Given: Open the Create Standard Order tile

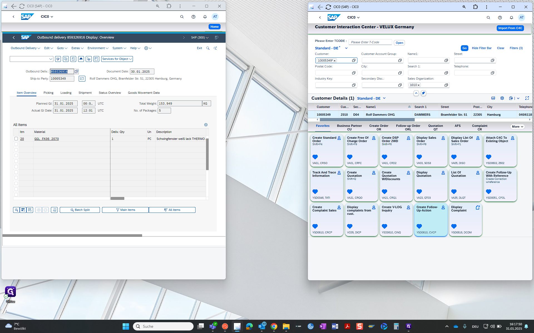Looking at the screenshot, I should (x=327, y=150).
